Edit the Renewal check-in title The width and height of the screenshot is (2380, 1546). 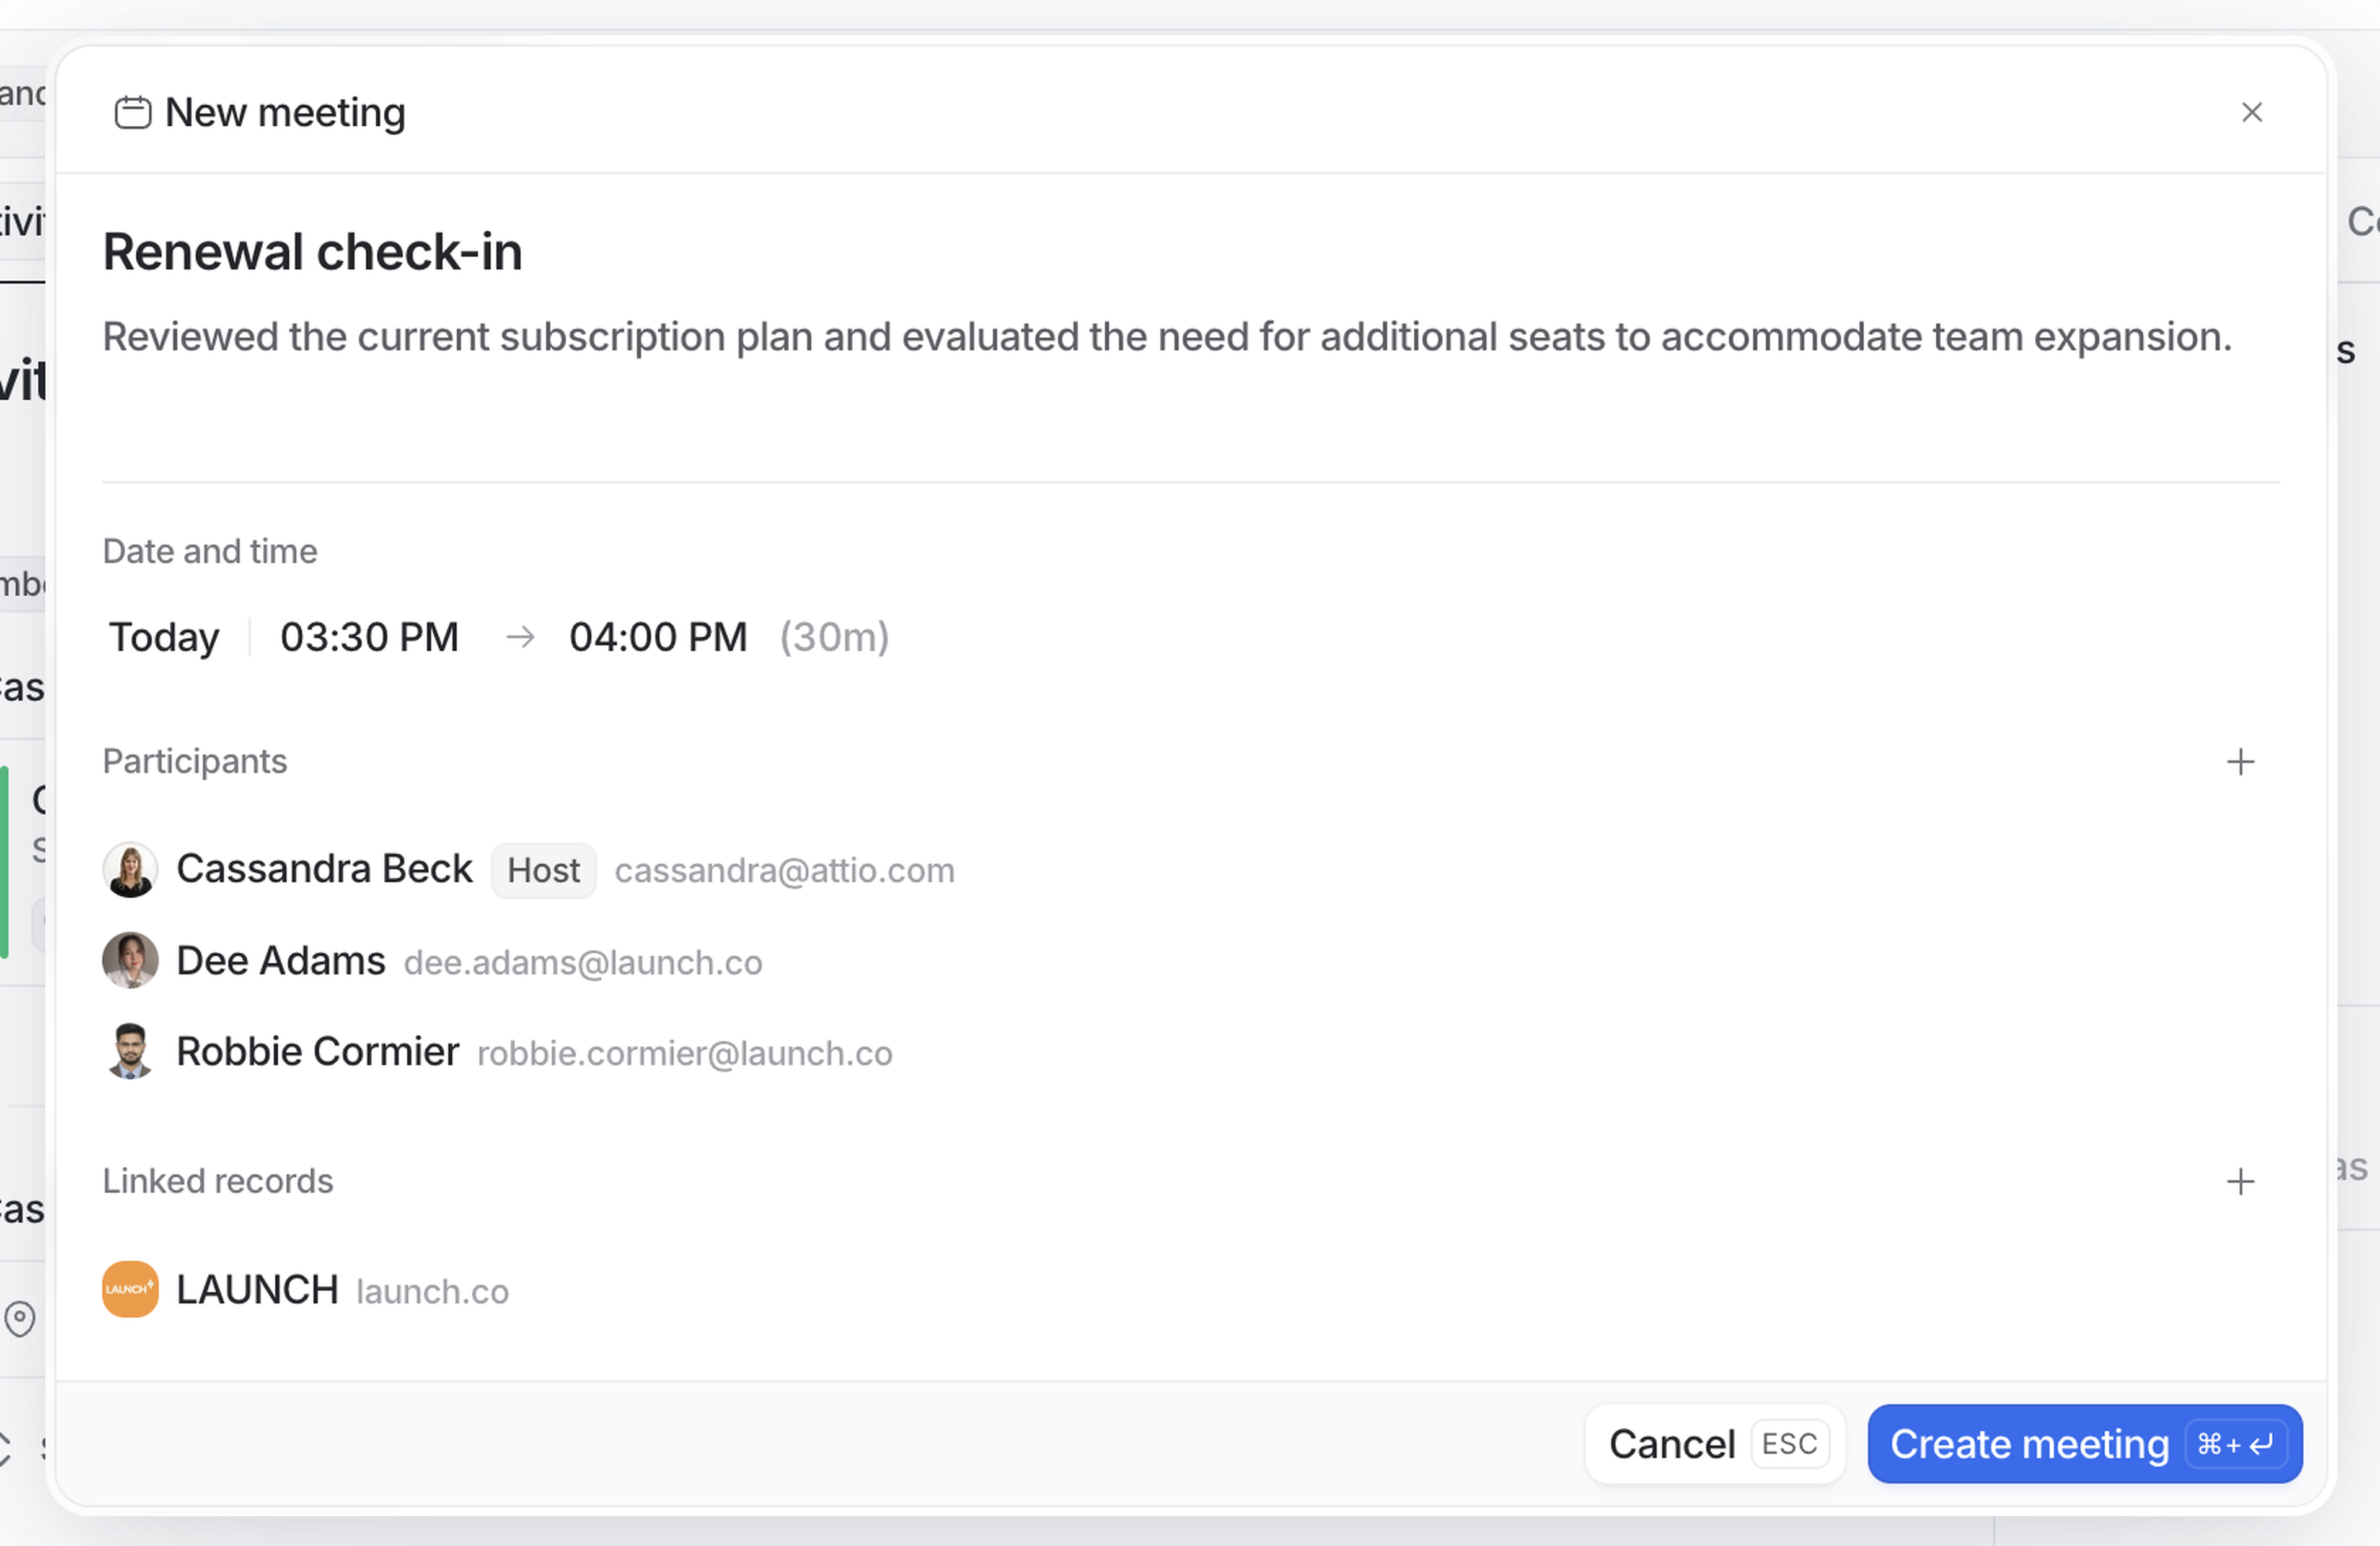312,252
